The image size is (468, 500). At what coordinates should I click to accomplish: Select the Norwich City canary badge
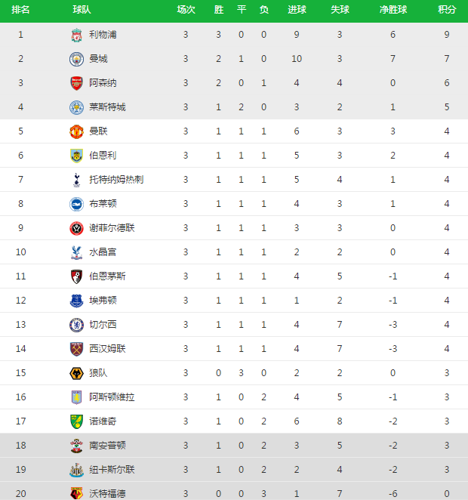[x=76, y=421]
